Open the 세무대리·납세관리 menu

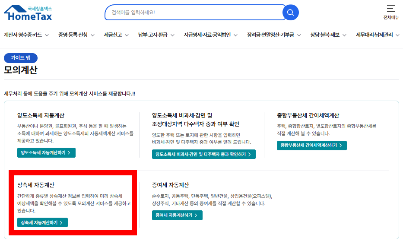pyautogui.click(x=374, y=35)
